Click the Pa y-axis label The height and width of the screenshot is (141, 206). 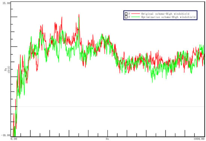[x=6, y=69]
